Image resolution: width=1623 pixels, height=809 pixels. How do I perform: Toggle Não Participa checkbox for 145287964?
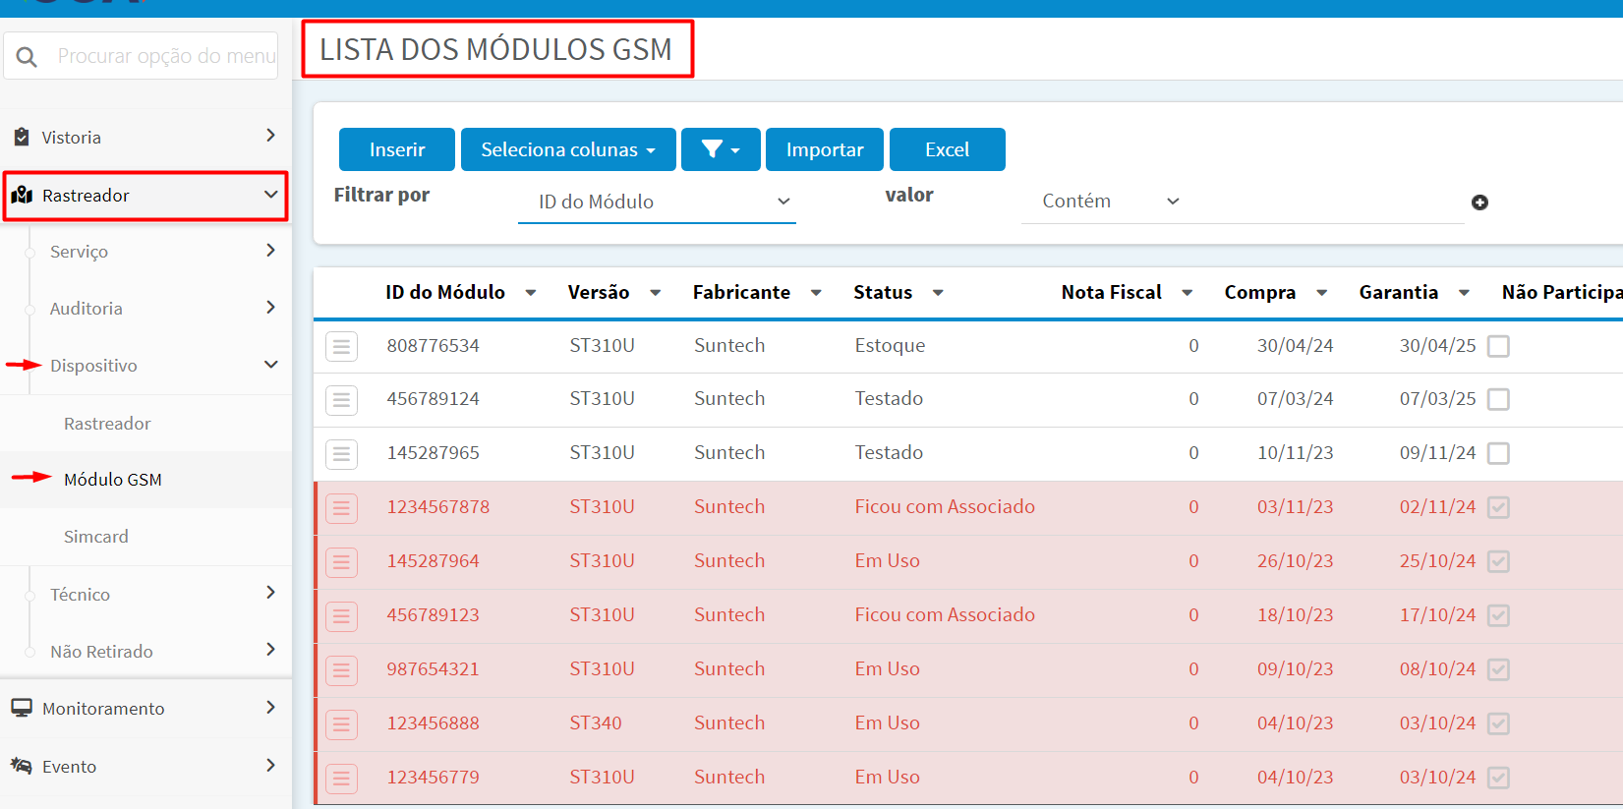tap(1498, 561)
